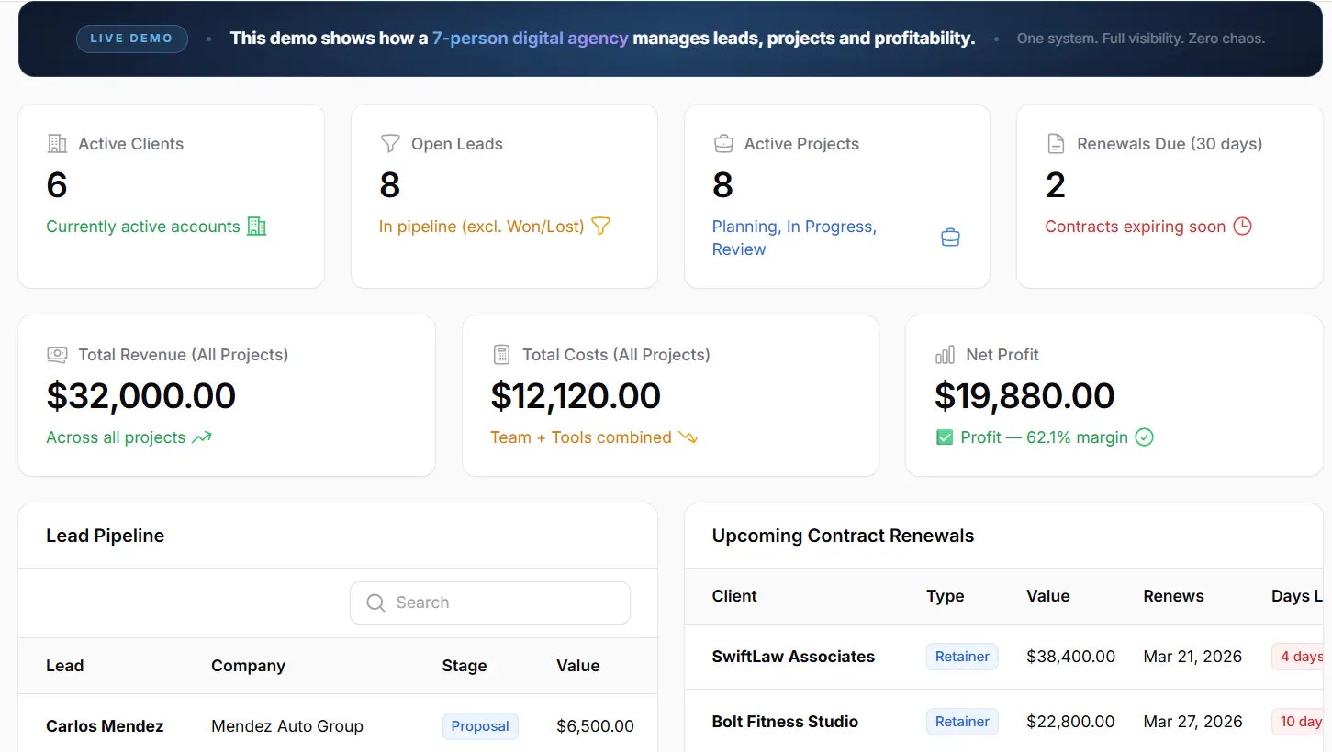Click the Renewals Due document icon
Screen dimensions: 1332x752
coord(1055,143)
